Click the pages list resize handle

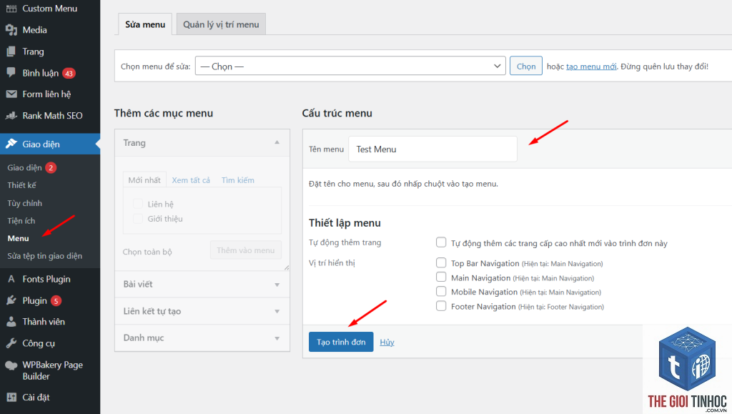point(286,267)
